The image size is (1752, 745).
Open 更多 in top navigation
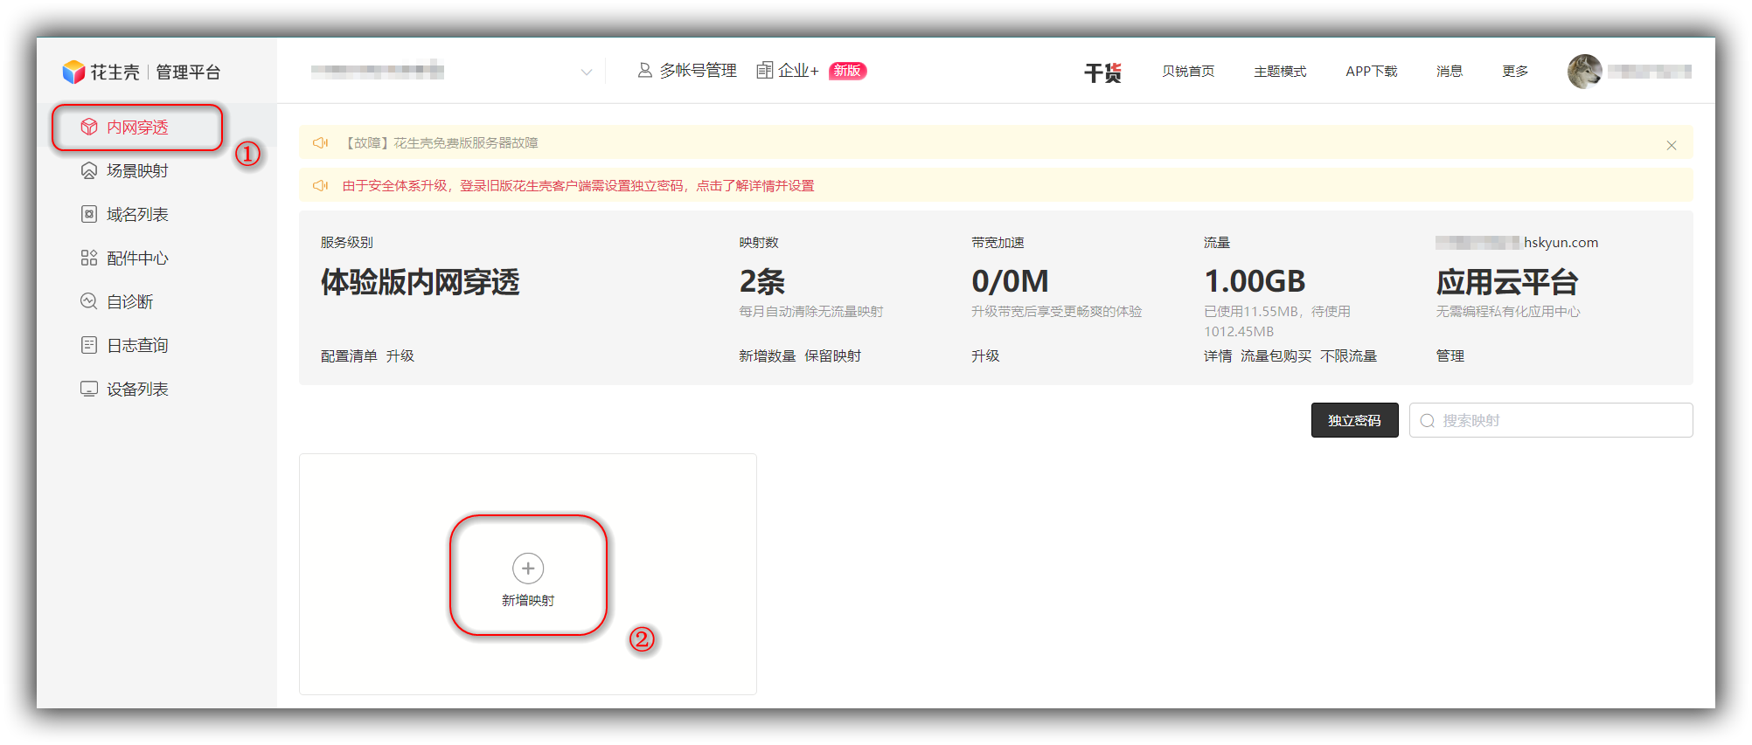pos(1515,71)
